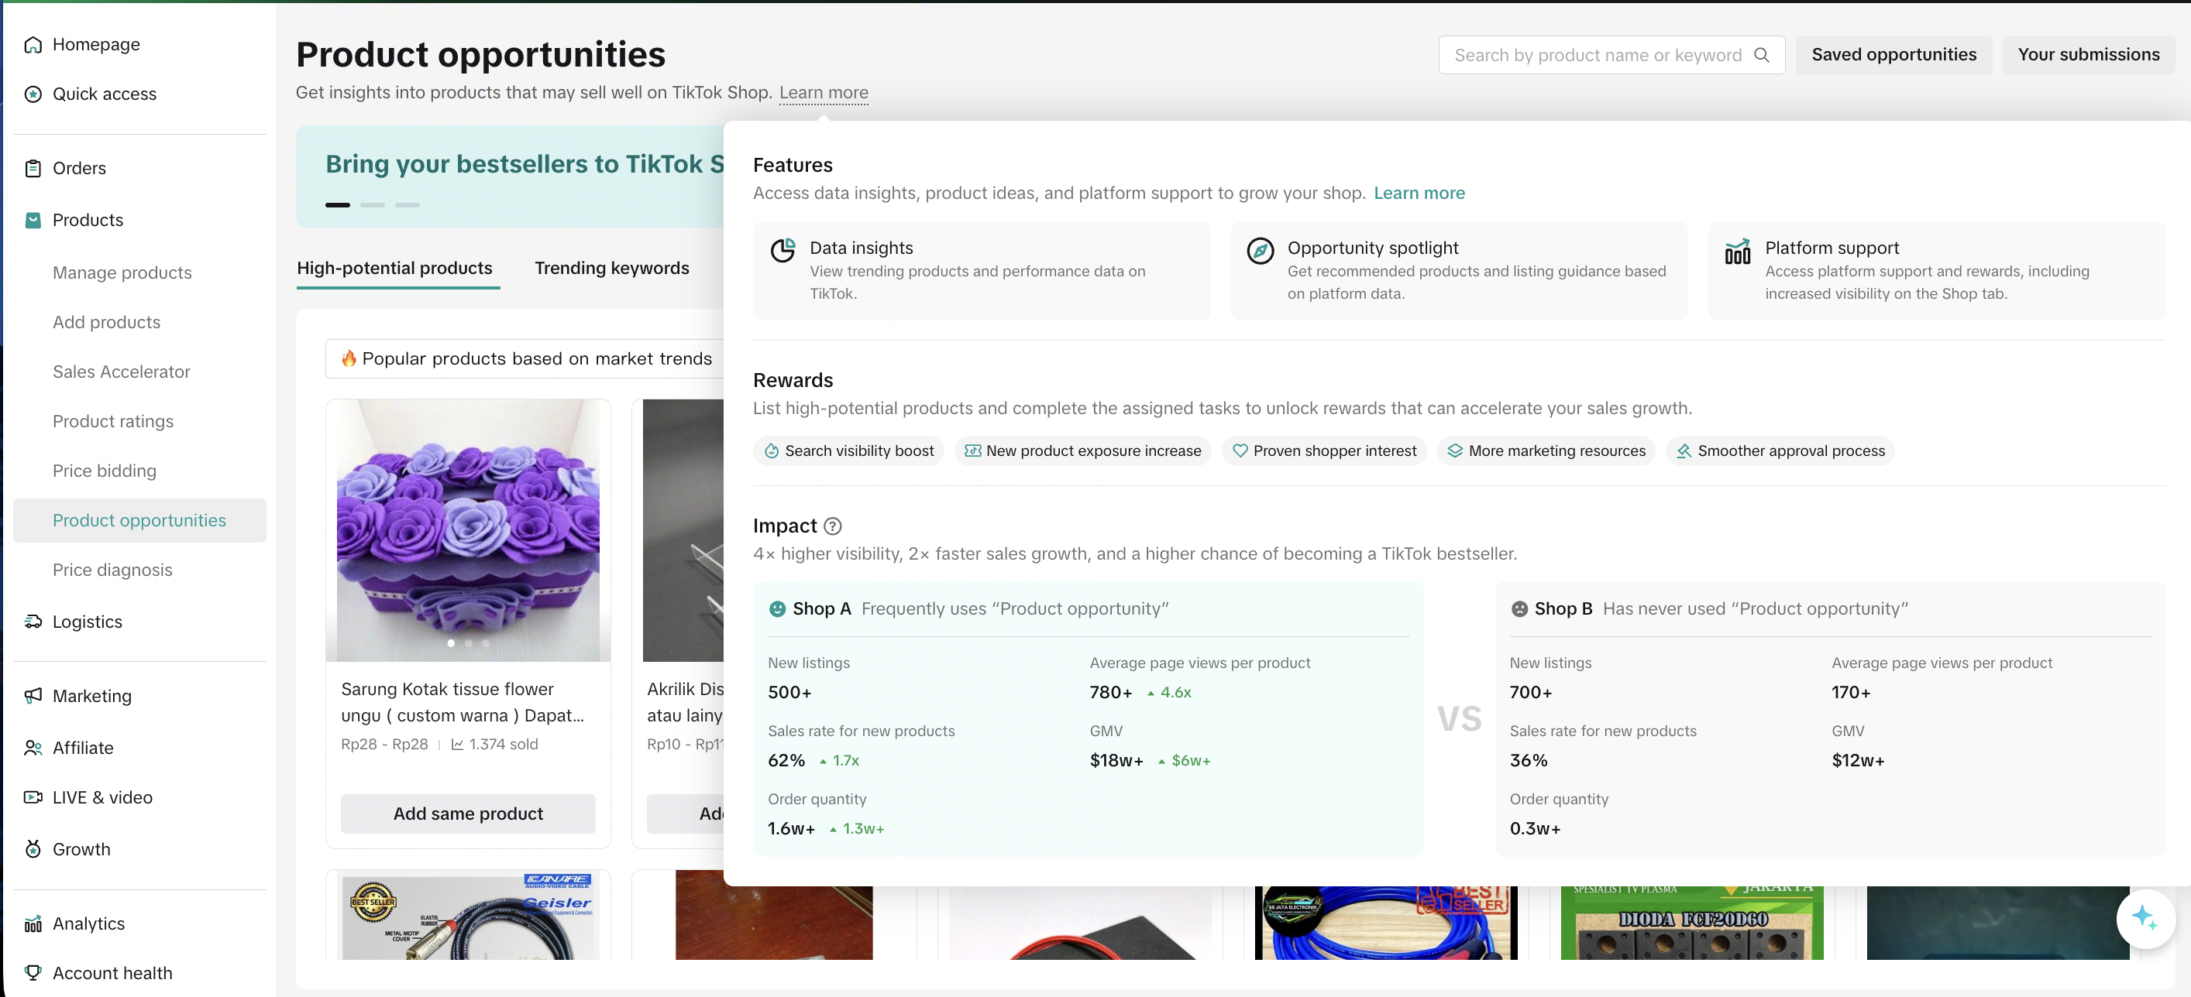Select second banner carousel indicator
The width and height of the screenshot is (2191, 997).
(373, 205)
